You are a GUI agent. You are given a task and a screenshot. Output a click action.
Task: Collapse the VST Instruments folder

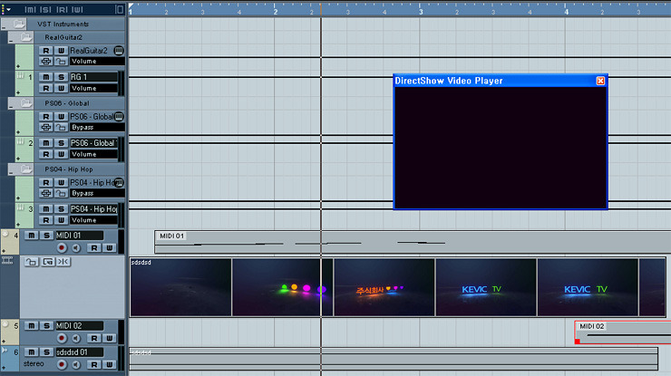(4, 28)
